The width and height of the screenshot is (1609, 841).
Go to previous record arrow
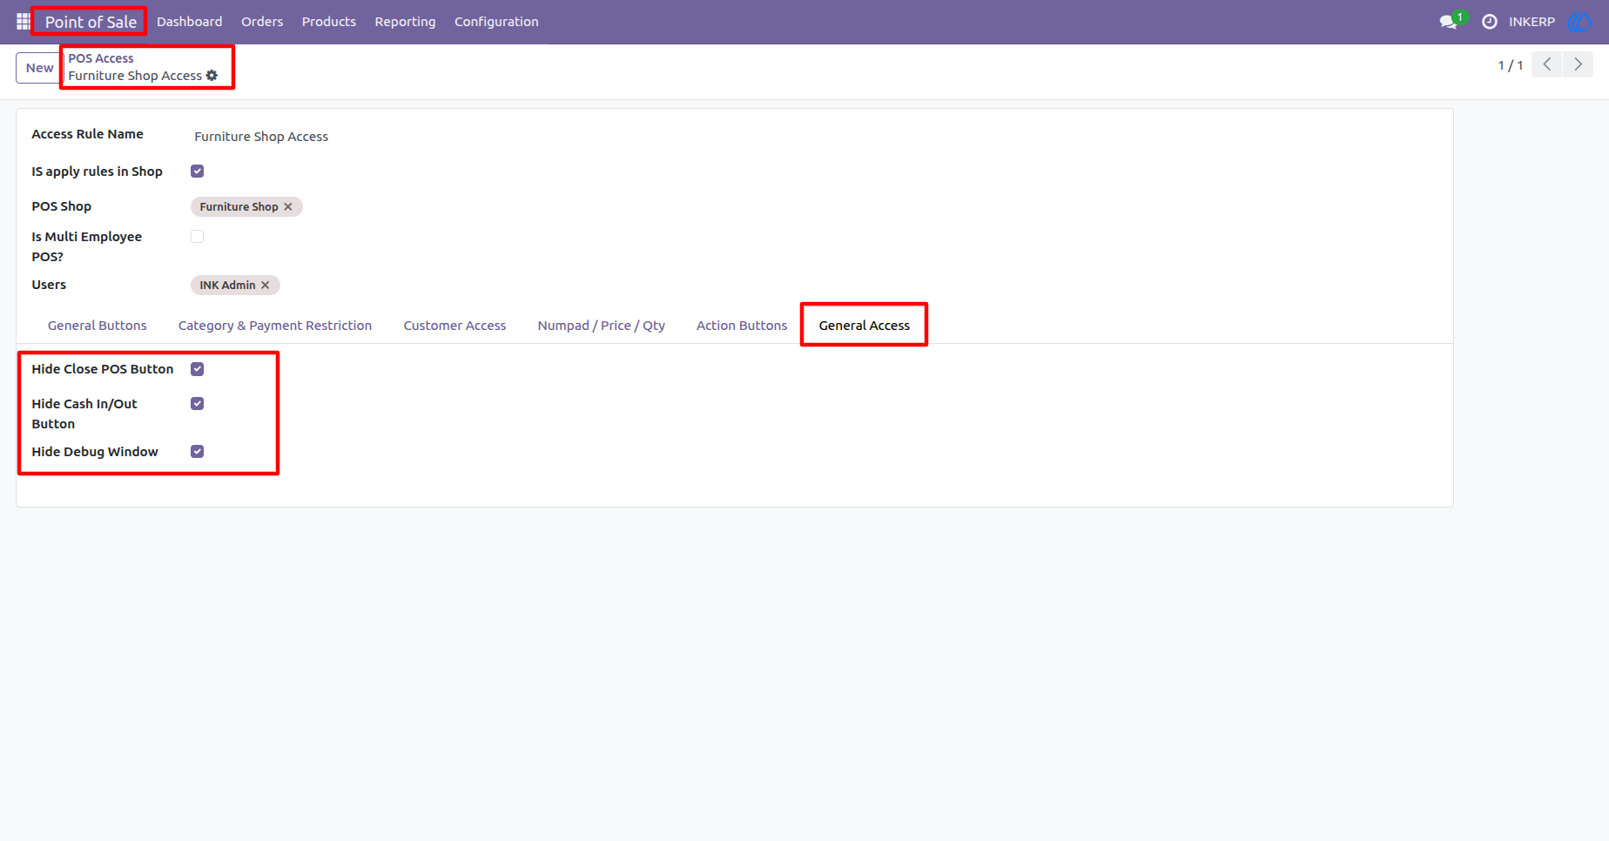[x=1547, y=64]
